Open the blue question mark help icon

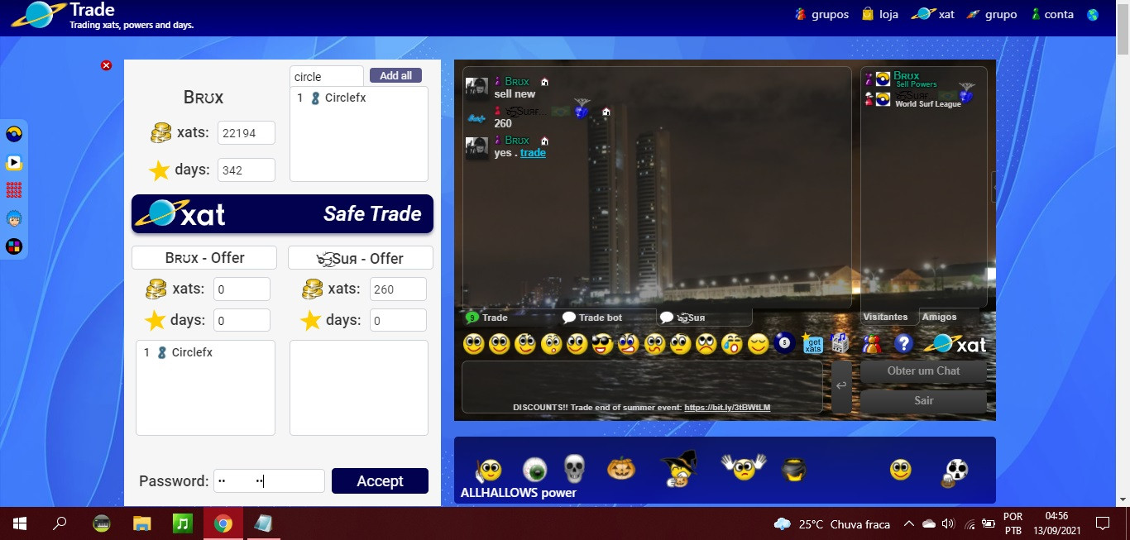(x=904, y=342)
